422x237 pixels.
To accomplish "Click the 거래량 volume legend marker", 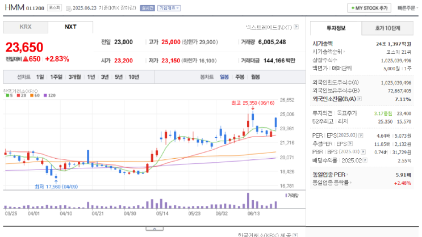I will point(286,196).
